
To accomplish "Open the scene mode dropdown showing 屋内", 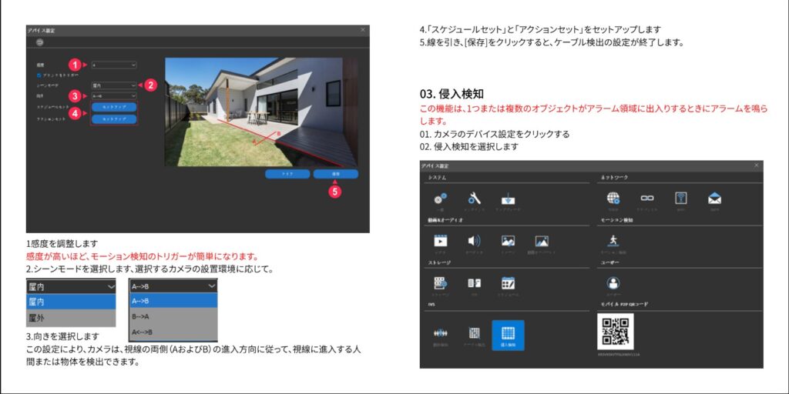I will (x=114, y=85).
